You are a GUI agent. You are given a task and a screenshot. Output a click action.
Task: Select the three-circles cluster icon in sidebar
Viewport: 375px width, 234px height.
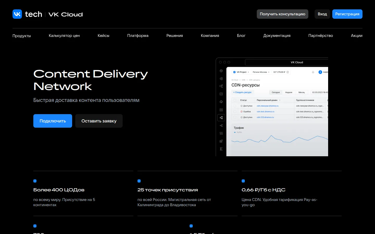(x=221, y=79)
